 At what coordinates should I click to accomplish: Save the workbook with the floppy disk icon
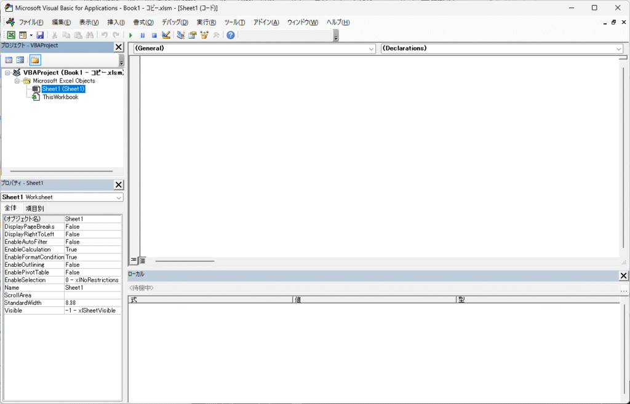click(x=40, y=35)
